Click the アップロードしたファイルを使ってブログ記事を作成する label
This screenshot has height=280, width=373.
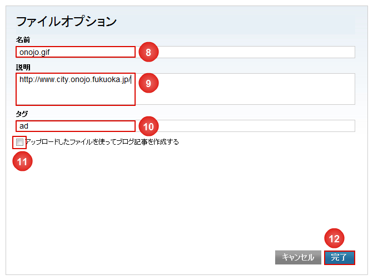102,142
